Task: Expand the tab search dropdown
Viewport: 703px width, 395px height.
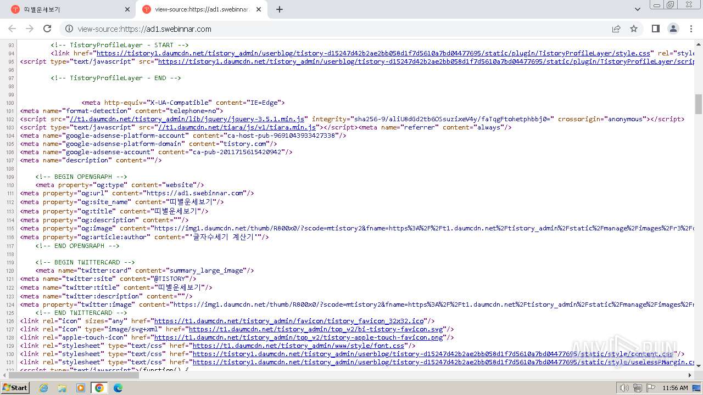Action: (638, 9)
